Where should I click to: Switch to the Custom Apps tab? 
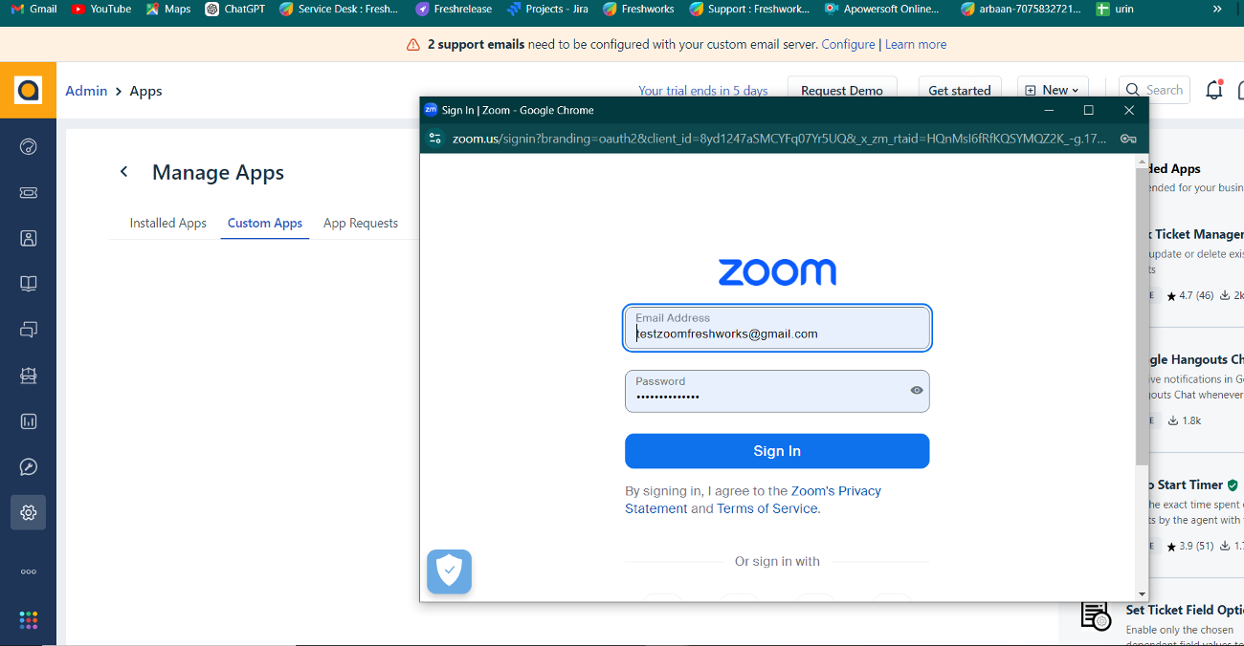(265, 223)
